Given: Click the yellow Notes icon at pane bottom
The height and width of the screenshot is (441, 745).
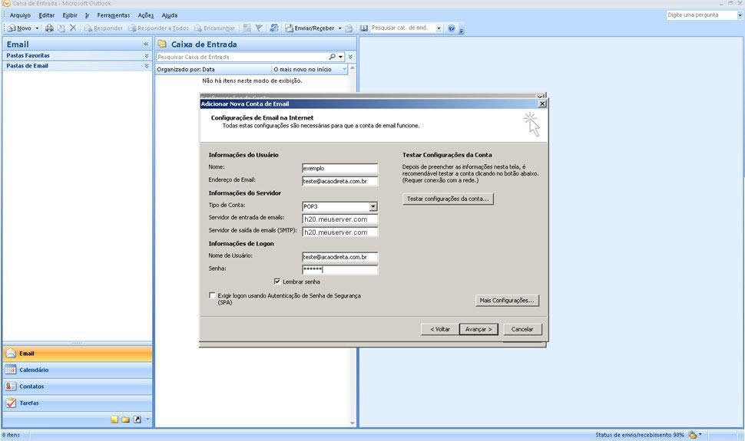Looking at the screenshot, I should coord(114,420).
